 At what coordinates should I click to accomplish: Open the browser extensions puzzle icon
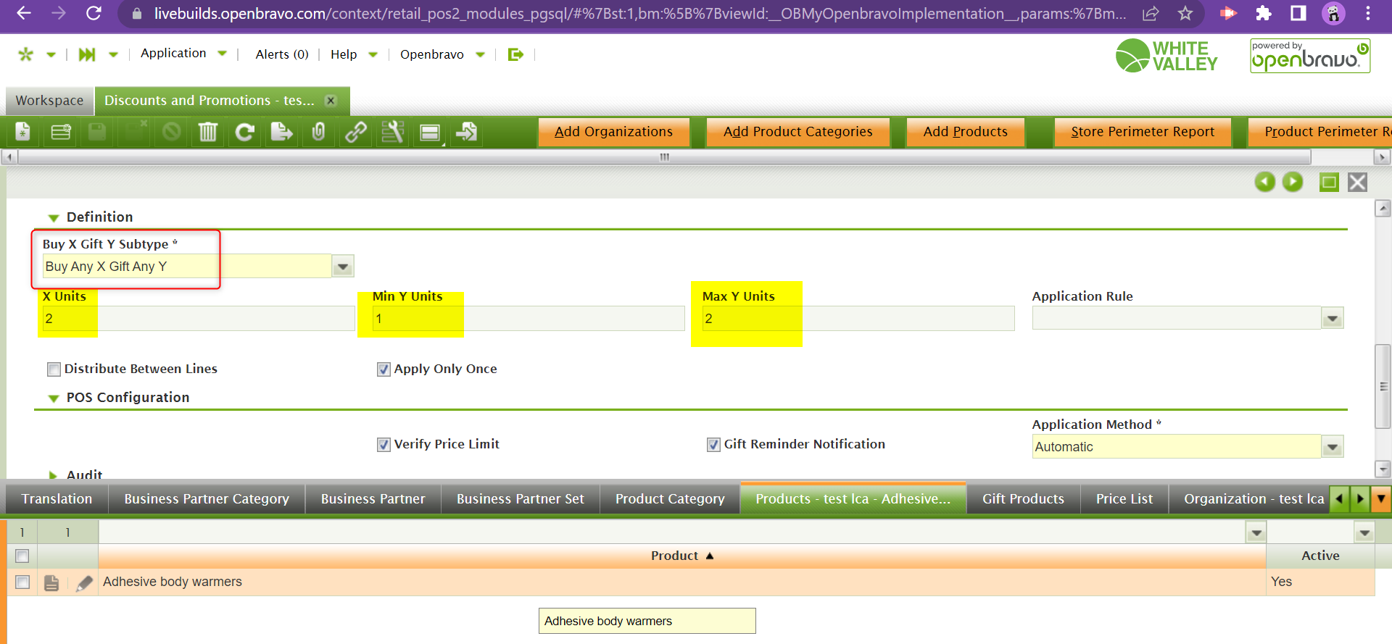coord(1264,14)
